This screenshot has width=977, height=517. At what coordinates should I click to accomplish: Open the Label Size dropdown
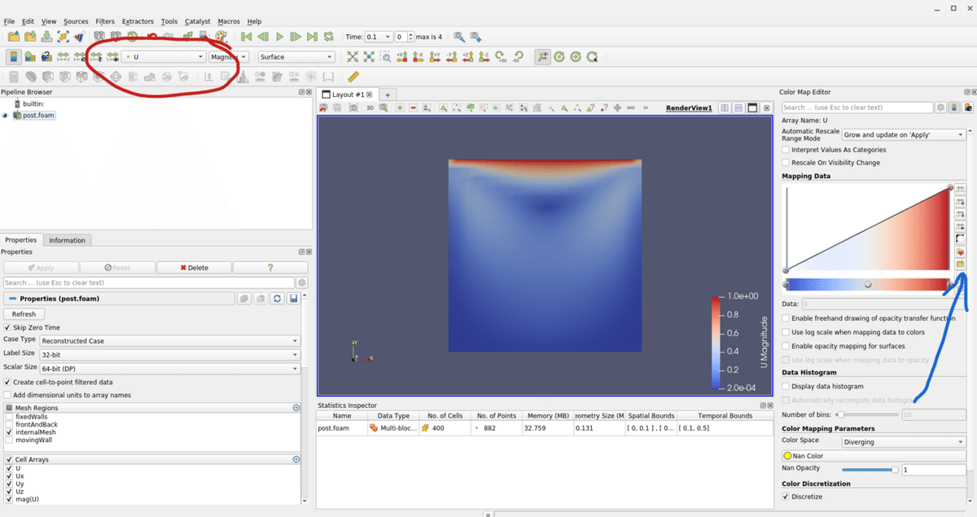[x=169, y=354]
